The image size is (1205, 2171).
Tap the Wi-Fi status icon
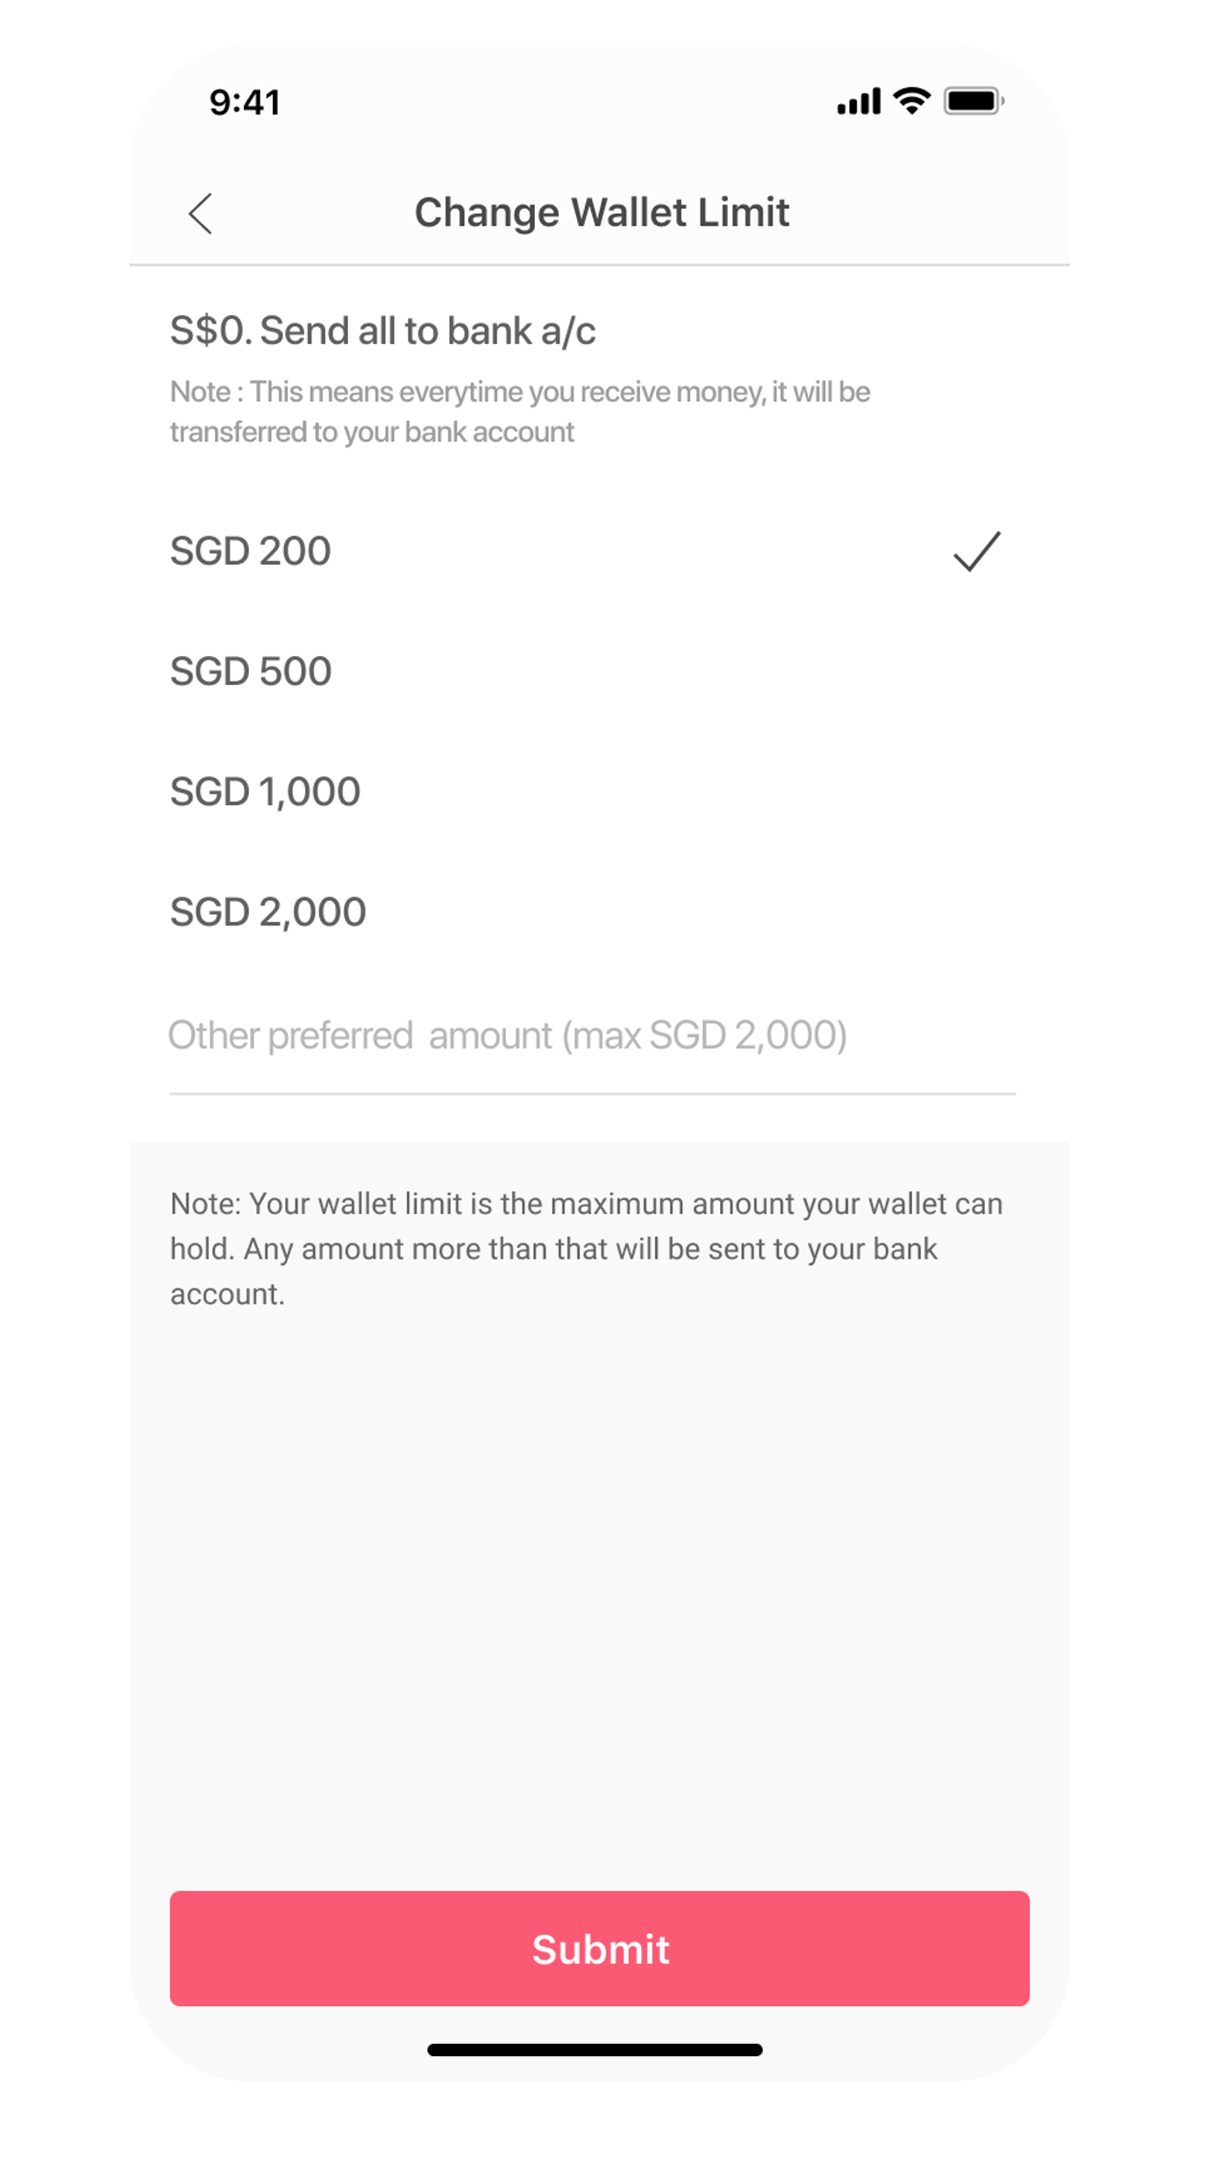[911, 101]
